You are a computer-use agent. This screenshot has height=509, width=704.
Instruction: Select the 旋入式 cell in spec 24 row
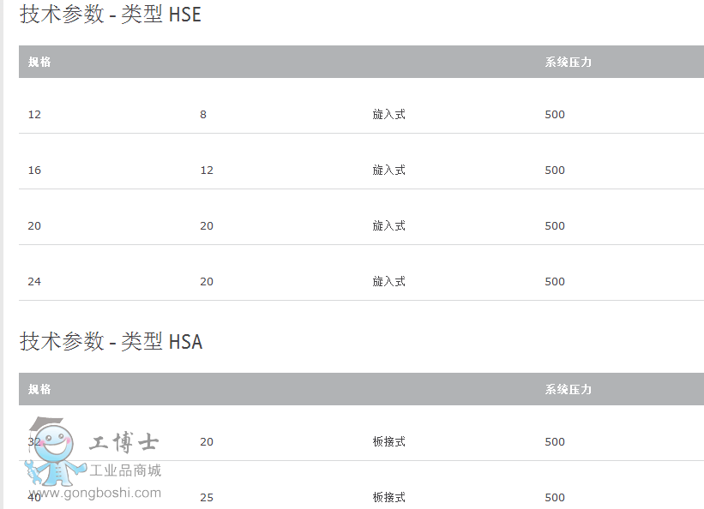[x=388, y=282]
